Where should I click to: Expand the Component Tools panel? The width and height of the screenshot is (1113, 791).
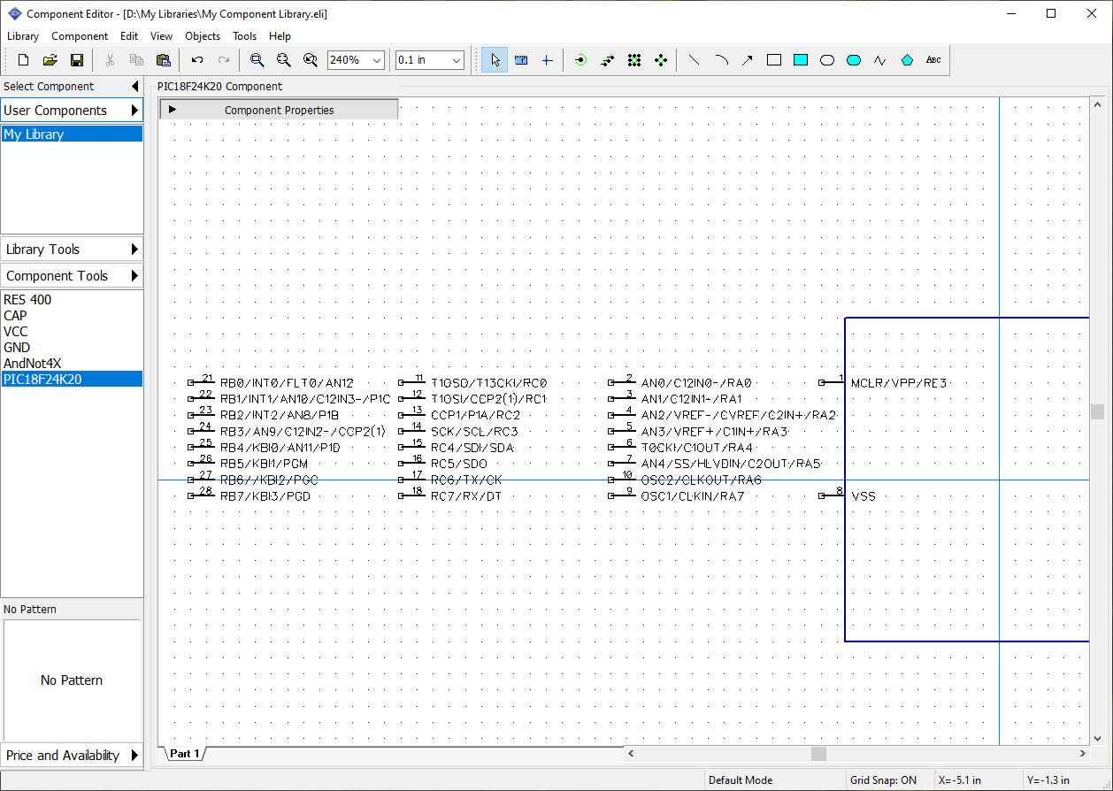(x=72, y=276)
